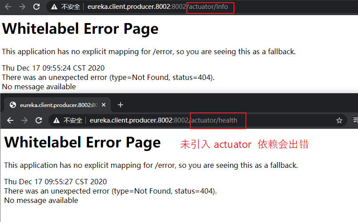This screenshot has width=358, height=222.
Task: Click lower 'no explicit mapping for /error' sentence
Action: [151, 165]
